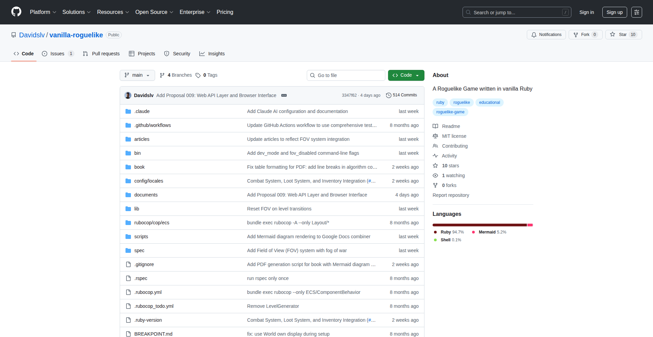Click the GitHub logo icon

16,12
